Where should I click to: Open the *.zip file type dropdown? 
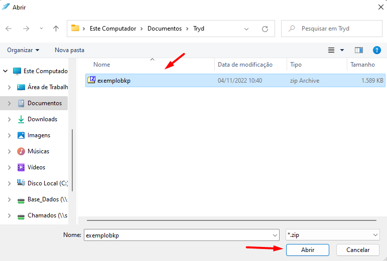coord(332,235)
